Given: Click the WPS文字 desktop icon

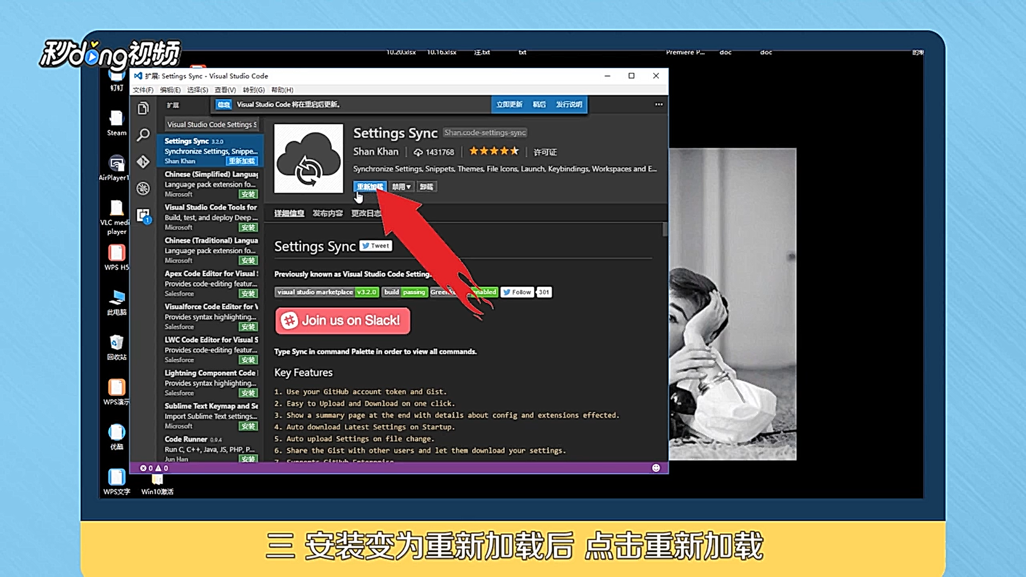Looking at the screenshot, I should pyautogui.click(x=116, y=481).
